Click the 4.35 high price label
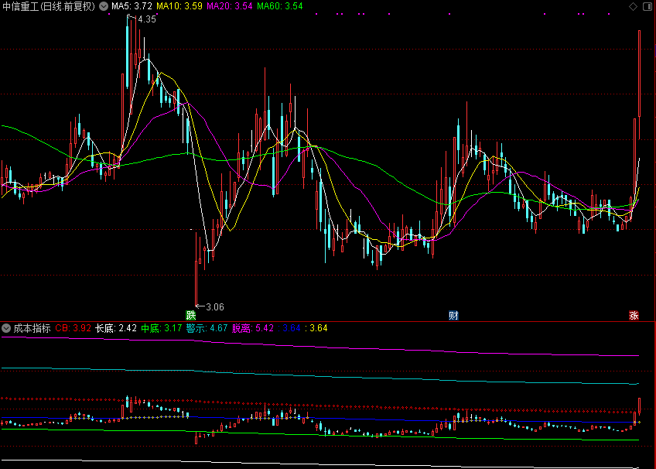This screenshot has width=656, height=469. [x=147, y=19]
